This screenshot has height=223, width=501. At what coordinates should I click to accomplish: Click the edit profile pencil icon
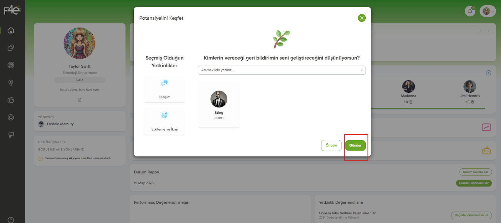80,100
